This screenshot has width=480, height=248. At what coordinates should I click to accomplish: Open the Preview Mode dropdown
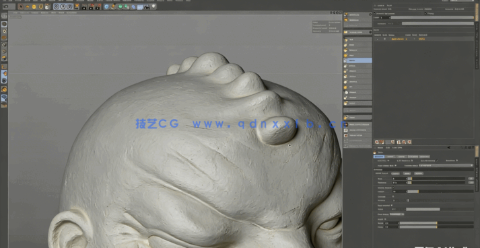pos(446,165)
